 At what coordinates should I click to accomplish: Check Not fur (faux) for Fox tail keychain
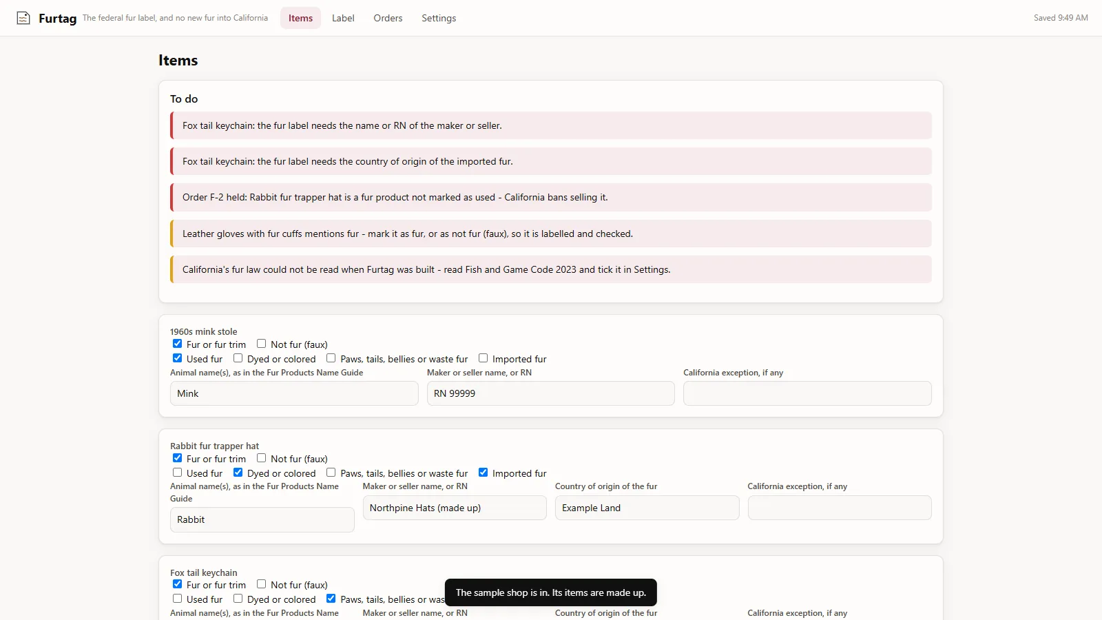point(261,584)
